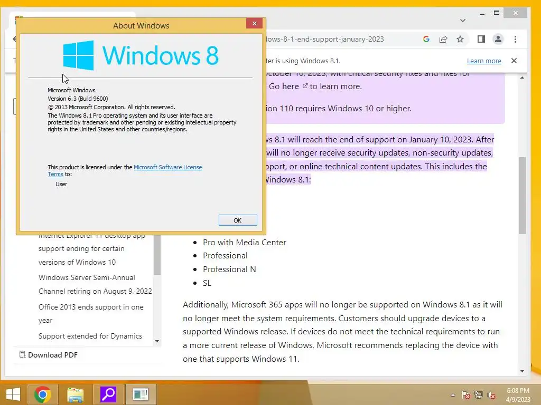Select the About Windows taskbar item

click(x=141, y=394)
